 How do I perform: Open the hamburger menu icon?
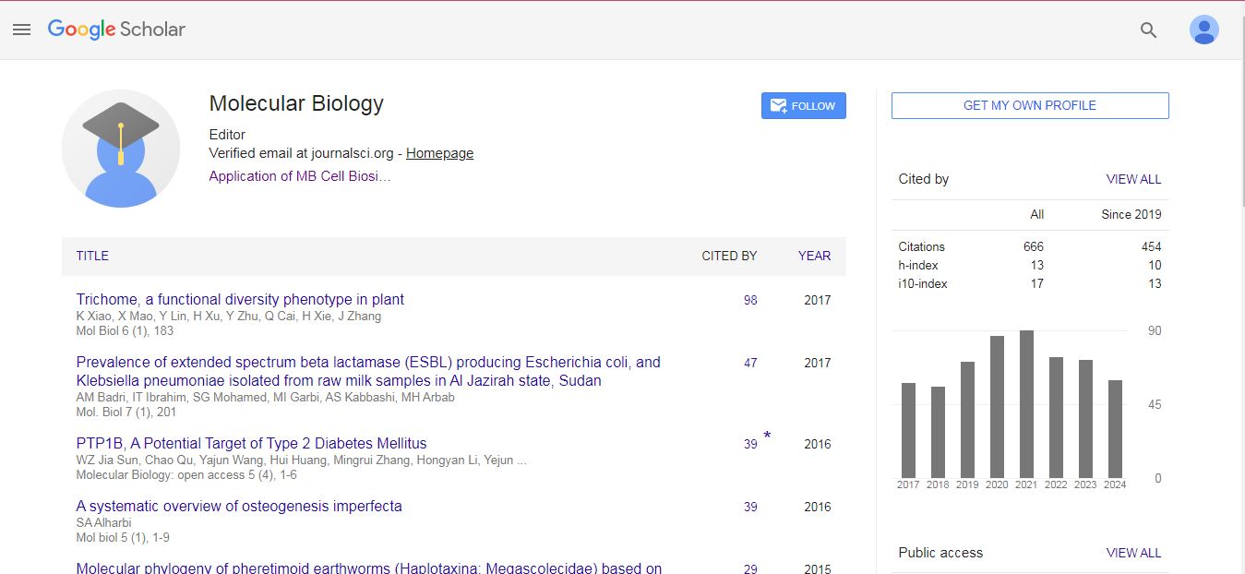[21, 30]
